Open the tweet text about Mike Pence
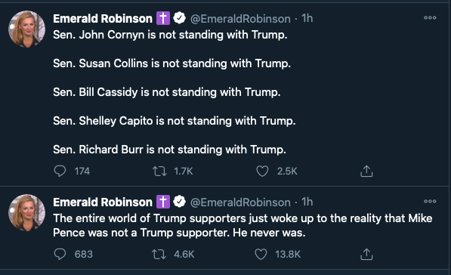The height and width of the screenshot is (275, 451). [242, 225]
